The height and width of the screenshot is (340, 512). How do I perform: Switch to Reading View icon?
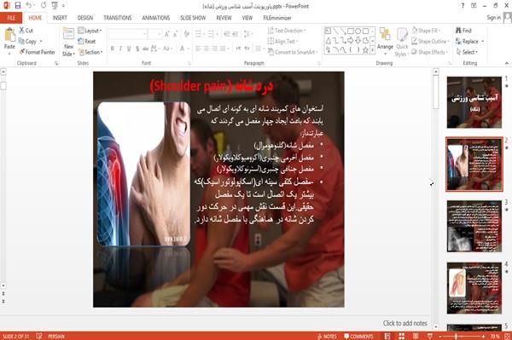(x=416, y=336)
